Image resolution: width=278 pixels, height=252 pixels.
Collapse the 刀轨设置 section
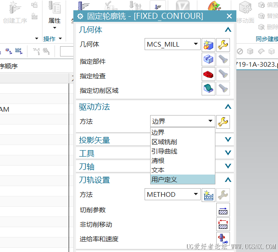(x=228, y=180)
